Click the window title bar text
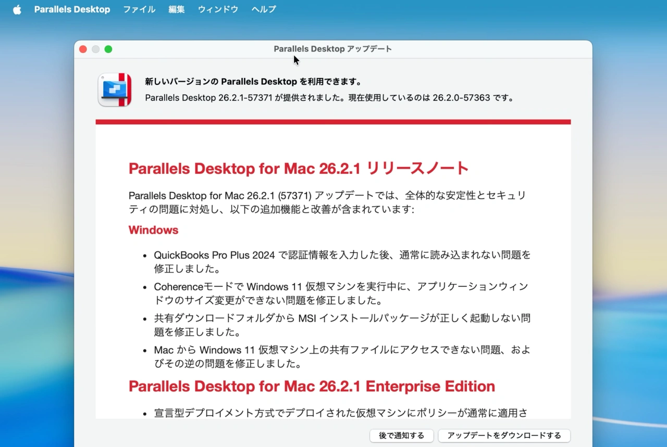Viewport: 667px width, 447px height. [332, 48]
